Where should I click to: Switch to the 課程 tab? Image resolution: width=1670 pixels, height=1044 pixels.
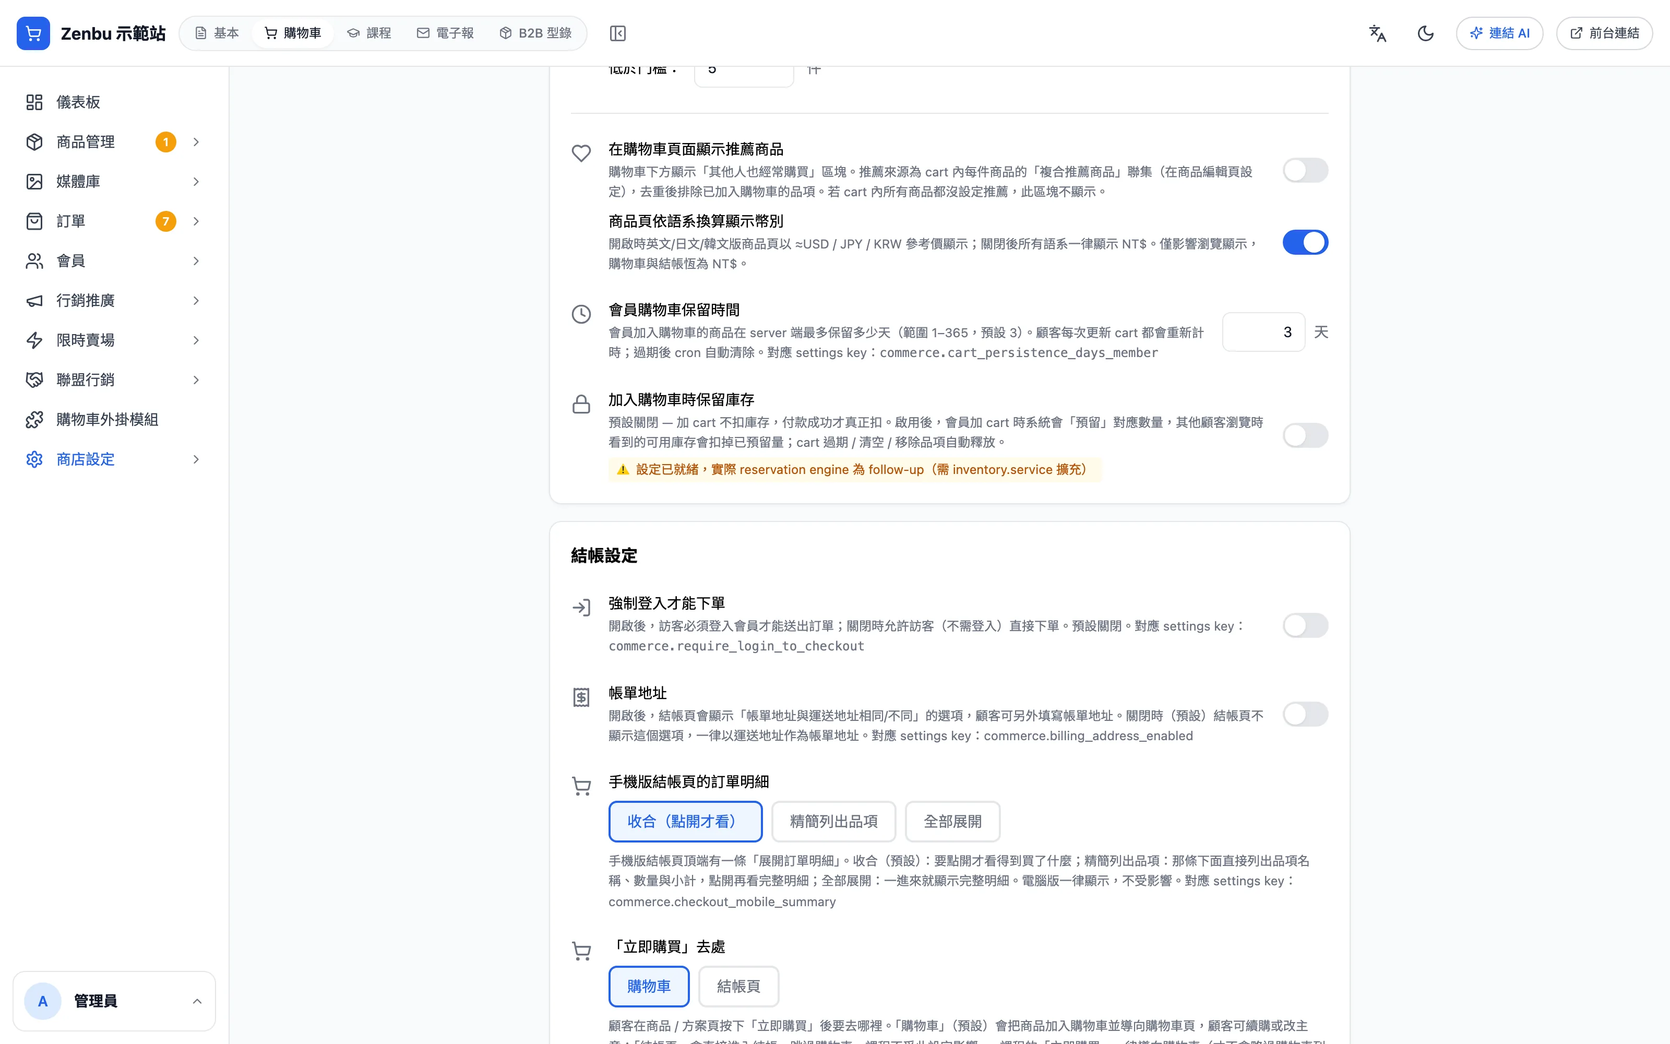(369, 33)
